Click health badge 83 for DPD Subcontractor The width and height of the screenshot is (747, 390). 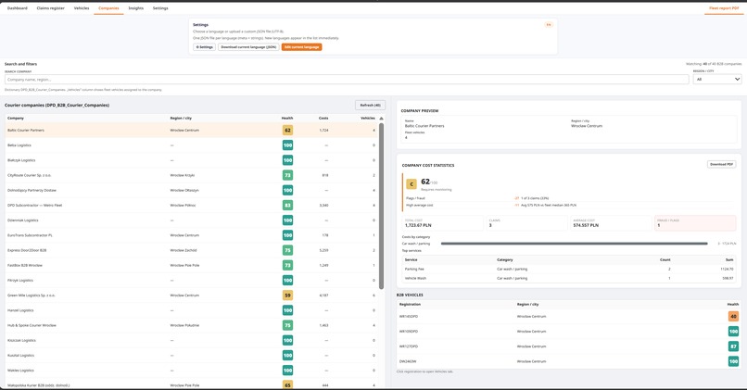(287, 206)
